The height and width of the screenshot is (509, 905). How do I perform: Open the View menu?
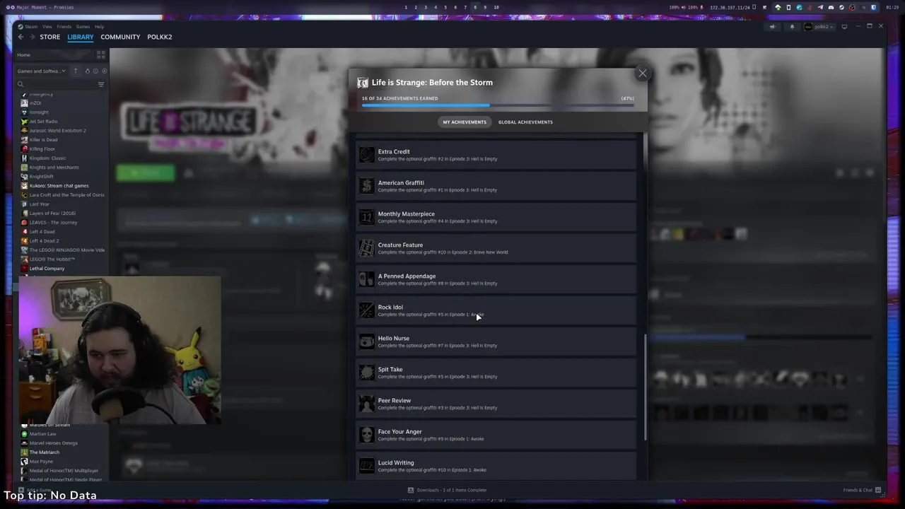pyautogui.click(x=47, y=27)
